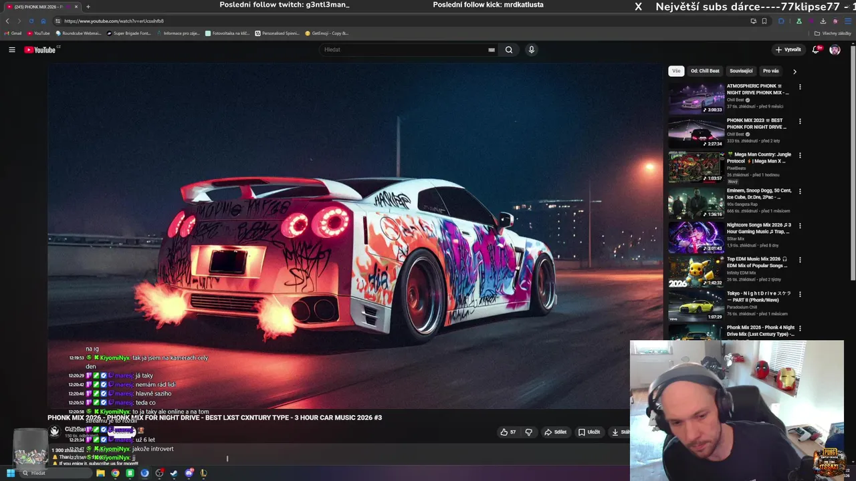The width and height of the screenshot is (856, 481).
Task: Open the Fotovoltaika bookmark
Action: pos(228,33)
